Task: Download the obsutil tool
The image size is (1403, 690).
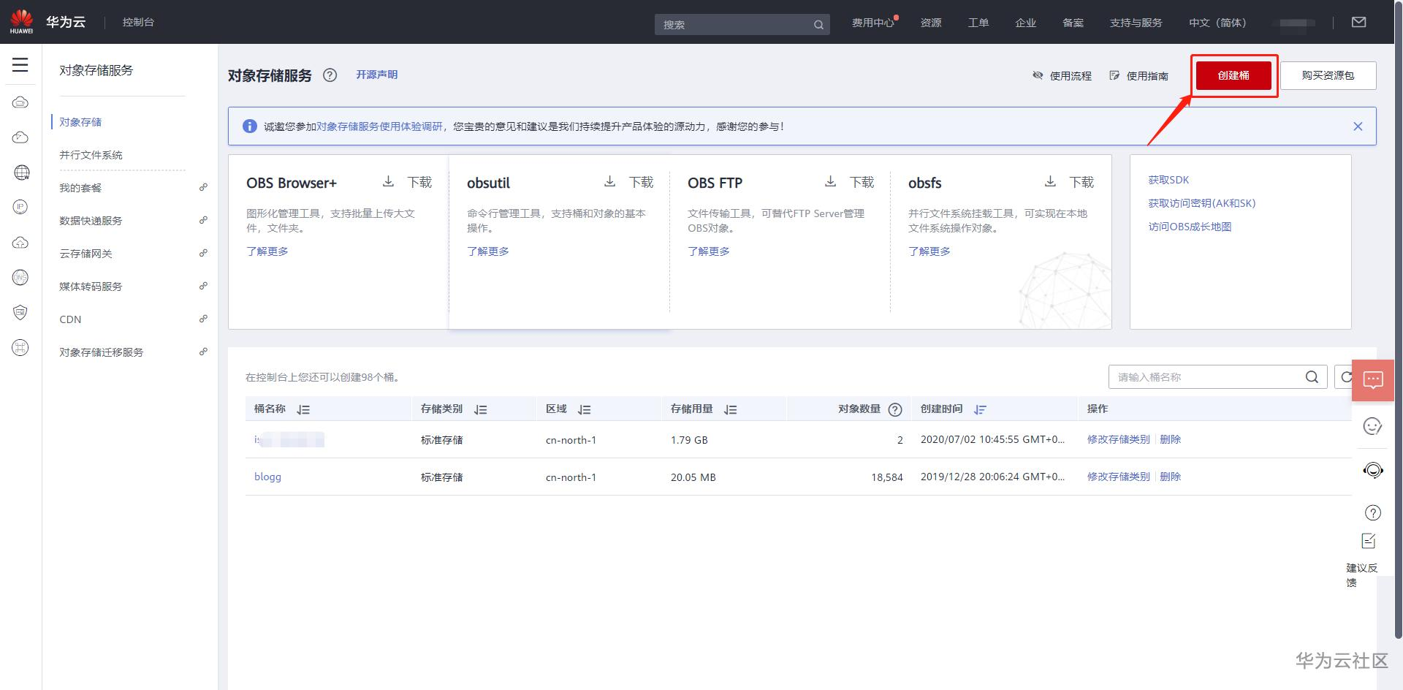Action: [x=628, y=182]
